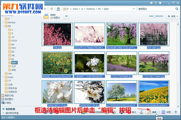
Task: Select the backup folder in tree
Action: point(10,22)
